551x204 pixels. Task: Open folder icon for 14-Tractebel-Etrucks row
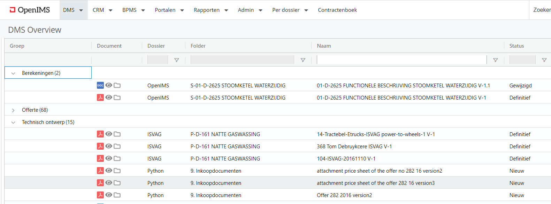pyautogui.click(x=117, y=134)
